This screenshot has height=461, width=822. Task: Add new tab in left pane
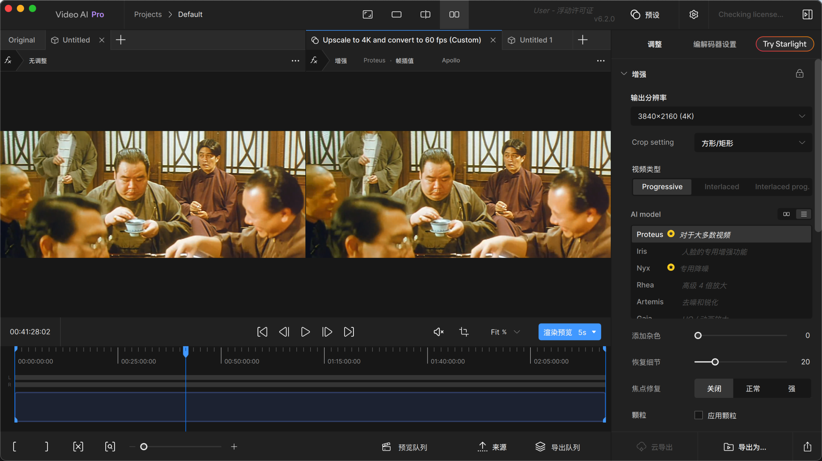pos(120,40)
